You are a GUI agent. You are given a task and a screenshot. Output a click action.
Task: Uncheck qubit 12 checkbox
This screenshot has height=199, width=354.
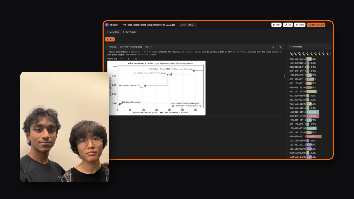coord(291,55)
